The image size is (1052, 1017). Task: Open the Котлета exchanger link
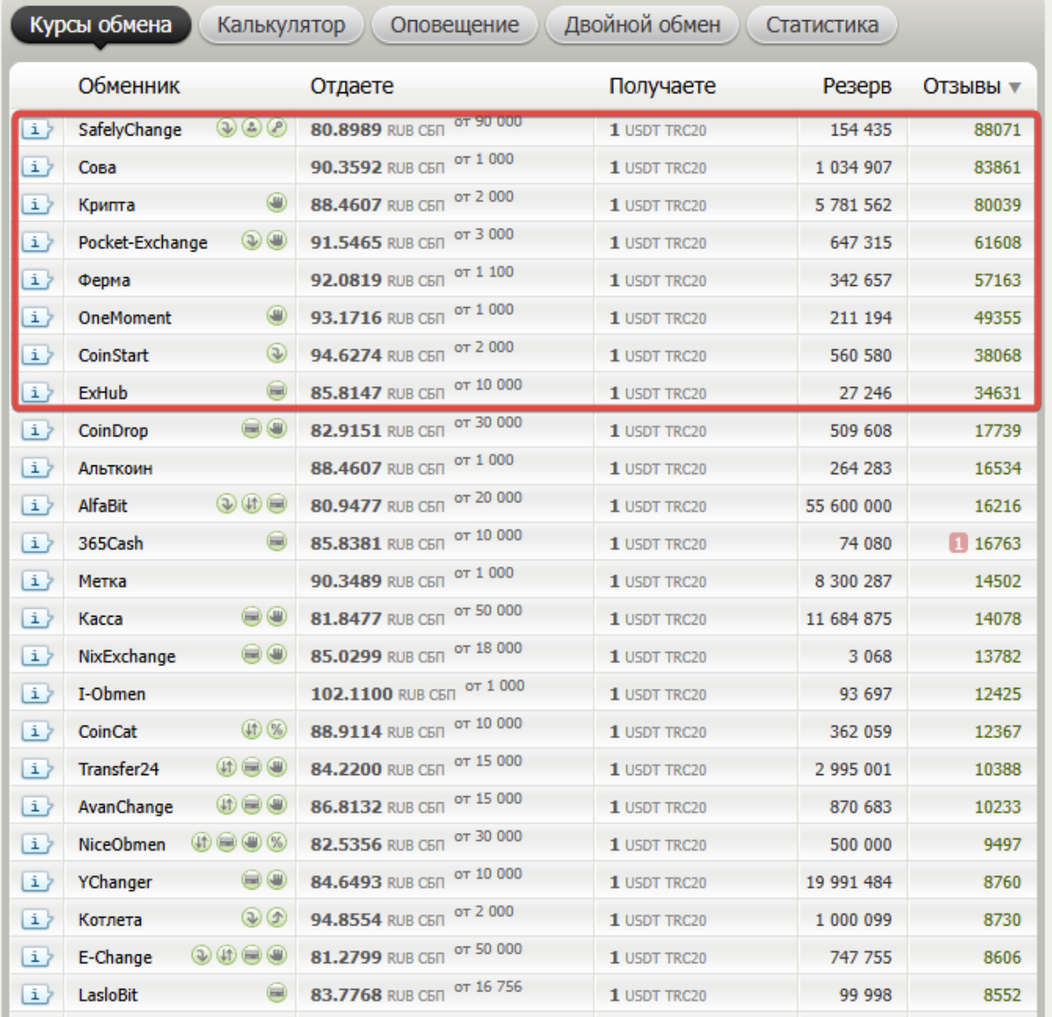pos(110,919)
